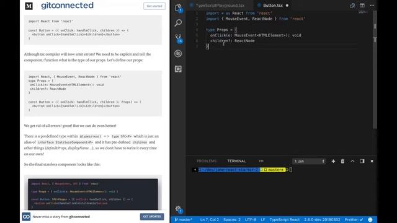
Task: Click Ln 7, Col 2 in status bar
Action: [x=210, y=219]
